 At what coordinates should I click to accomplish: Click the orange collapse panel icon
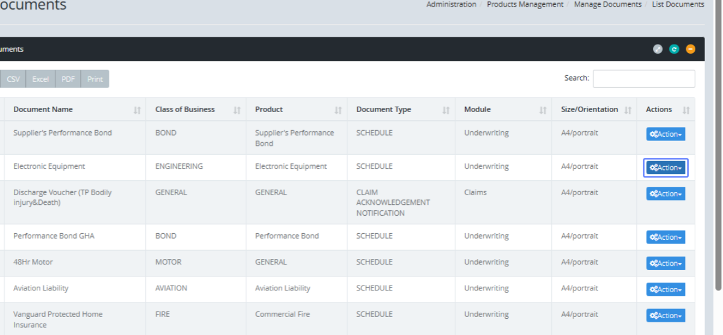tap(690, 49)
